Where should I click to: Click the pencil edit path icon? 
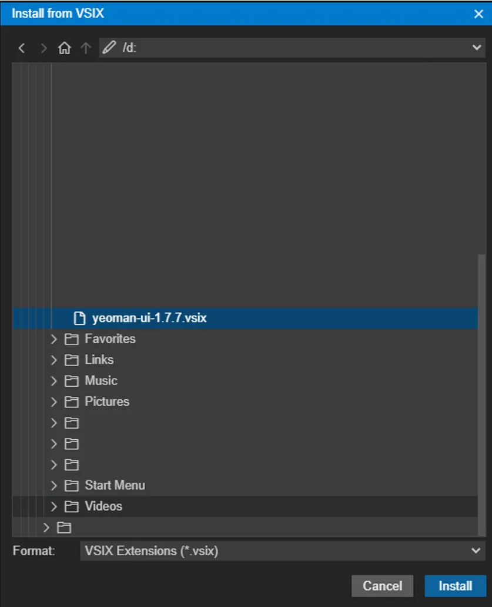click(x=108, y=48)
